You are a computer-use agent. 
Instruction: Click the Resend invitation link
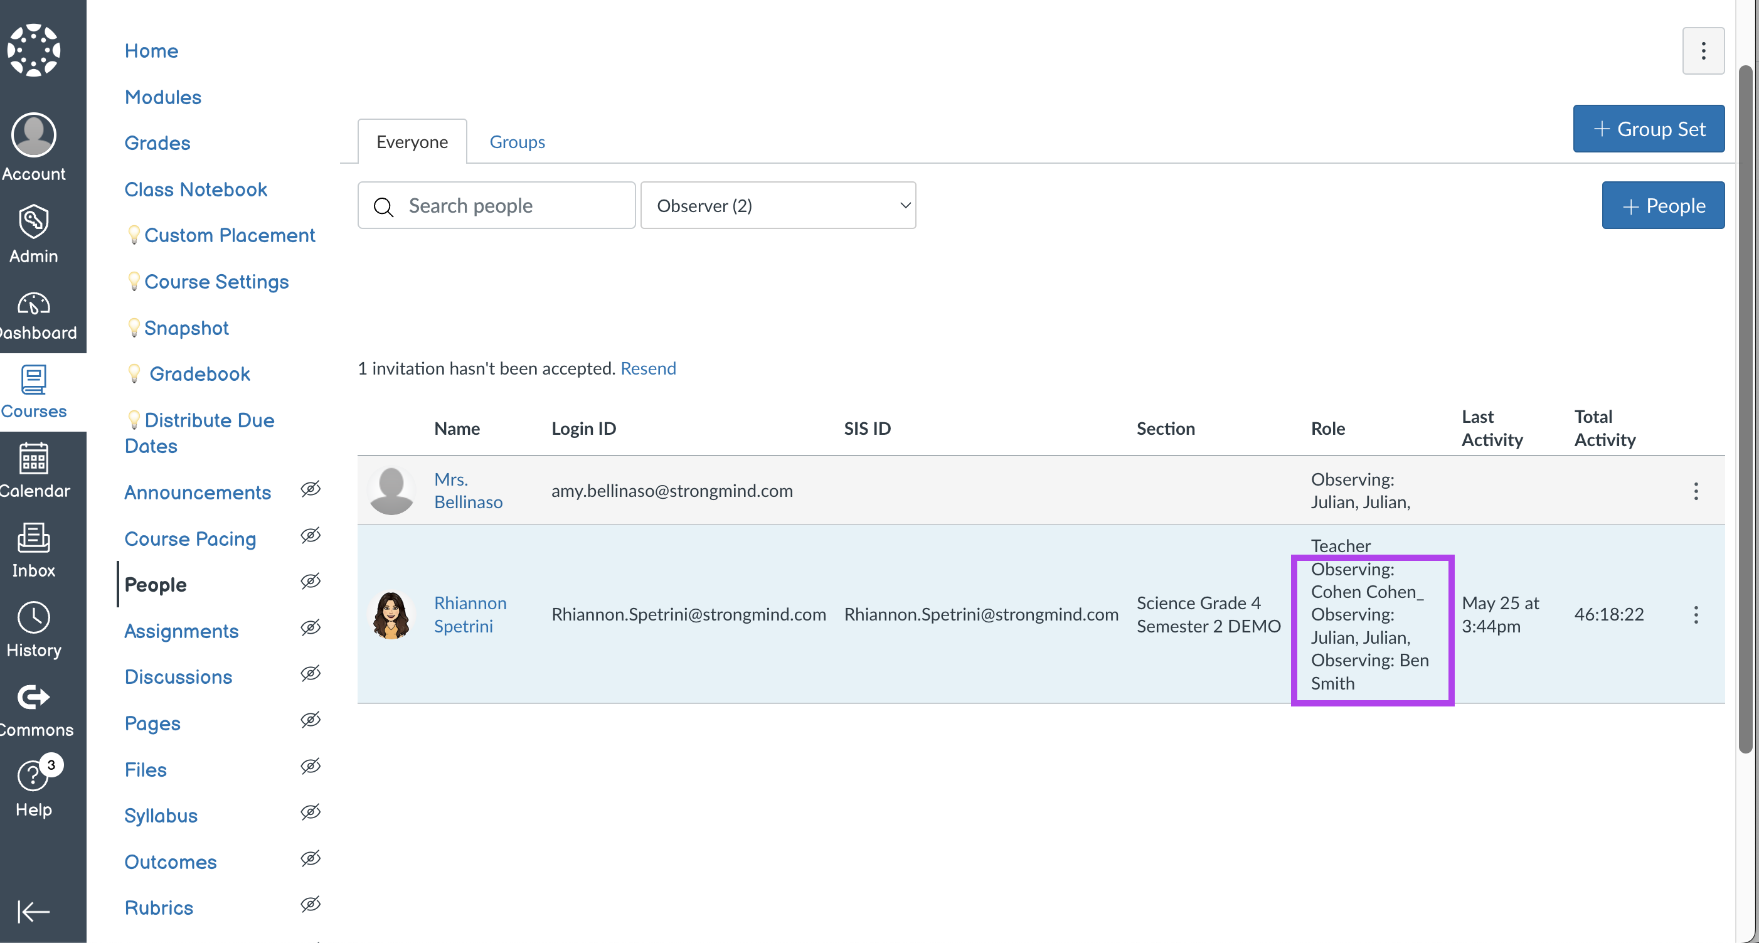point(648,369)
